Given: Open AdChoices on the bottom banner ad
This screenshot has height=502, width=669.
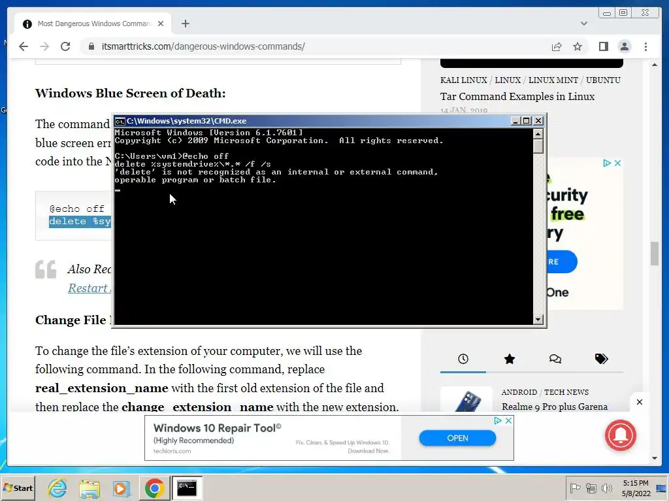Looking at the screenshot, I should [x=497, y=421].
